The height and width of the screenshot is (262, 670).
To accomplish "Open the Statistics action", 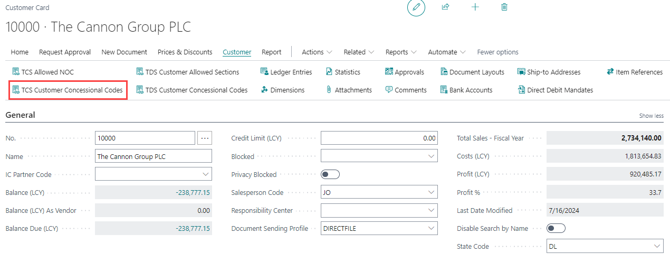I will [x=342, y=72].
